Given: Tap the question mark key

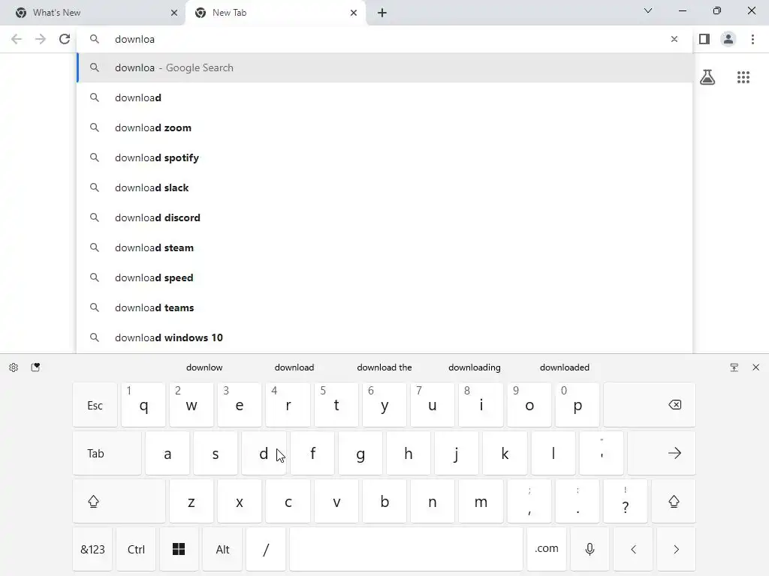Looking at the screenshot, I should [x=626, y=502].
